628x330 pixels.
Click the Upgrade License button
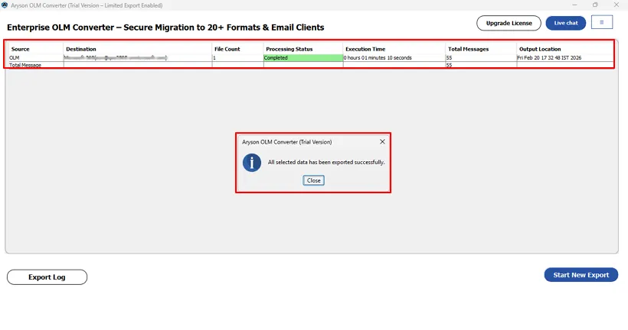pyautogui.click(x=509, y=23)
